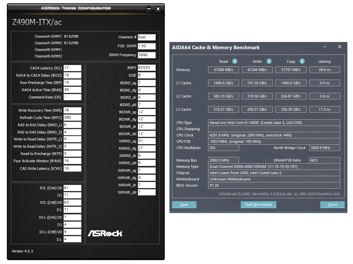The image size is (353, 264).
Task: Click the RTL (CHA) D0 field
Action: [72, 188]
